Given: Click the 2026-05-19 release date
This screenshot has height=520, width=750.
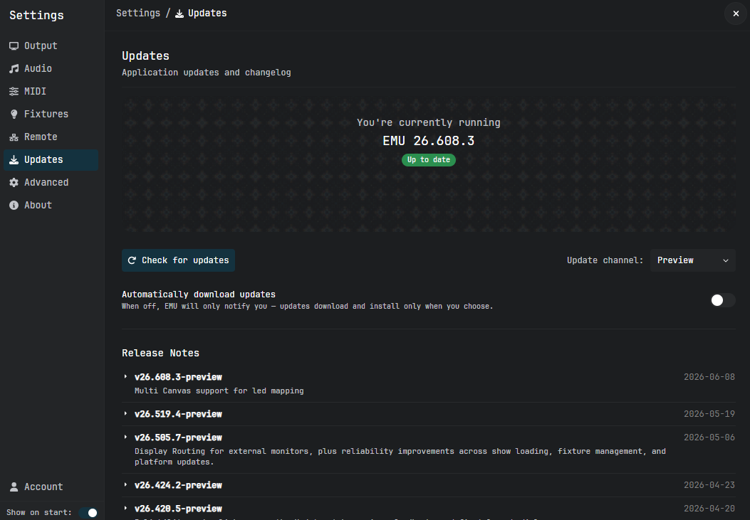Looking at the screenshot, I should [x=709, y=413].
